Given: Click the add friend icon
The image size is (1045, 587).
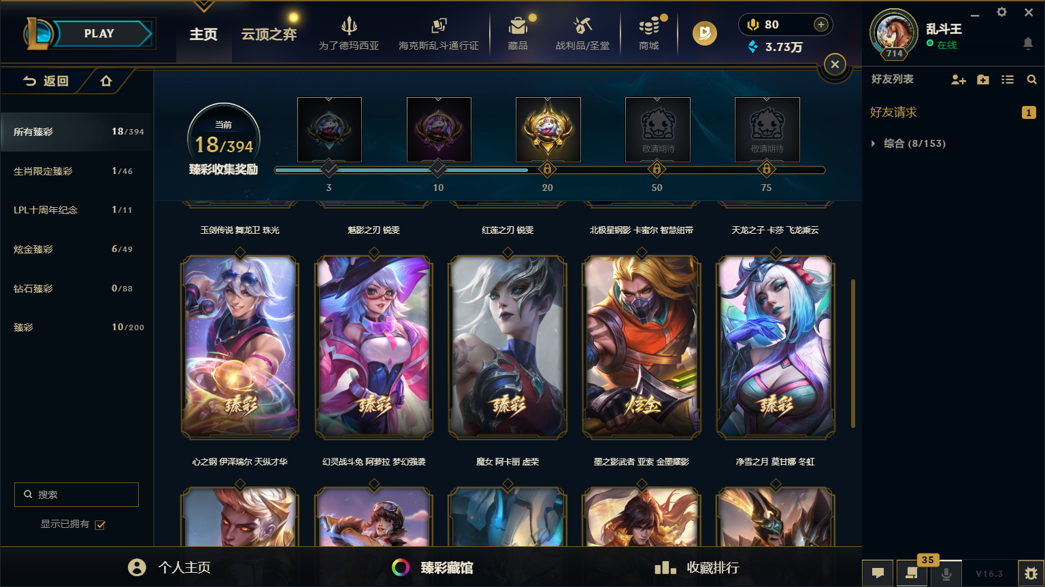Looking at the screenshot, I should pyautogui.click(x=959, y=79).
